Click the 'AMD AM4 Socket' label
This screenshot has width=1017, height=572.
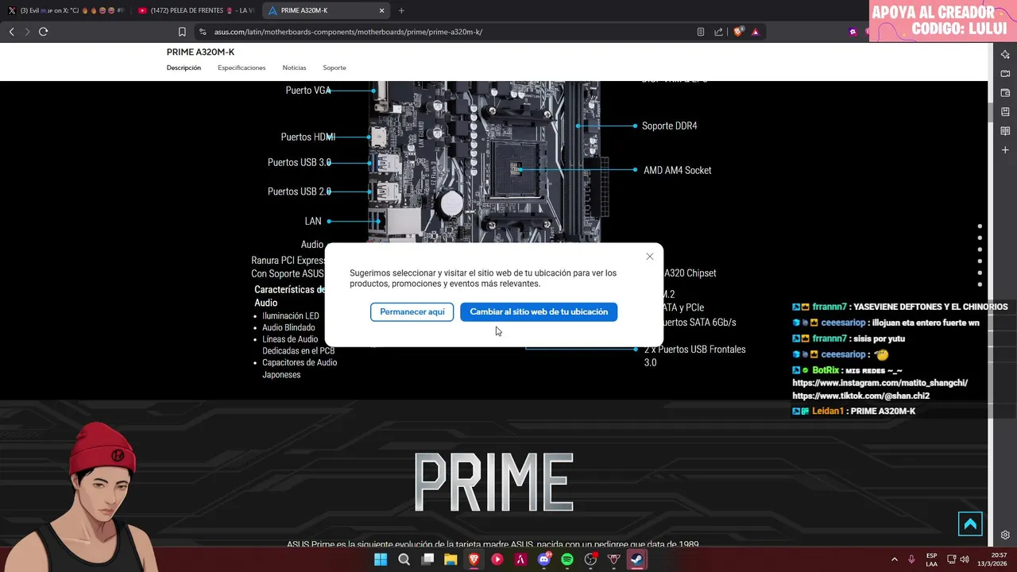[677, 170]
